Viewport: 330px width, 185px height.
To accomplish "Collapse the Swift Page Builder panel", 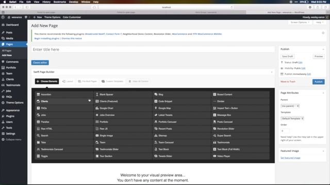I will [x=272, y=72].
